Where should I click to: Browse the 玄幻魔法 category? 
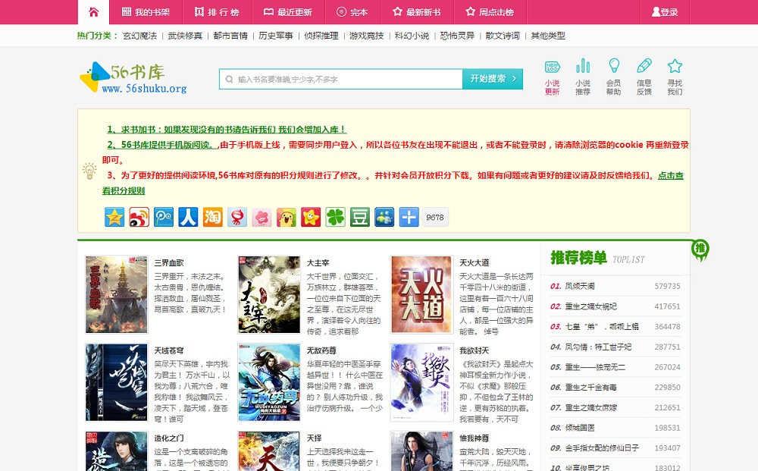(139, 36)
